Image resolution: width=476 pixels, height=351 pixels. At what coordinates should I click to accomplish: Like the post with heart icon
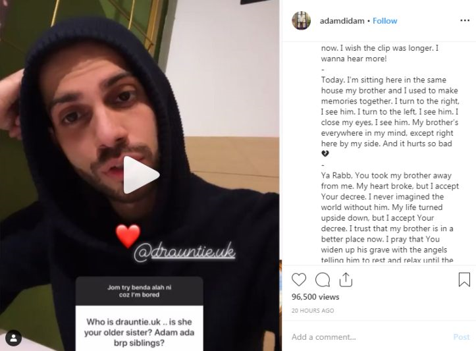point(299,280)
